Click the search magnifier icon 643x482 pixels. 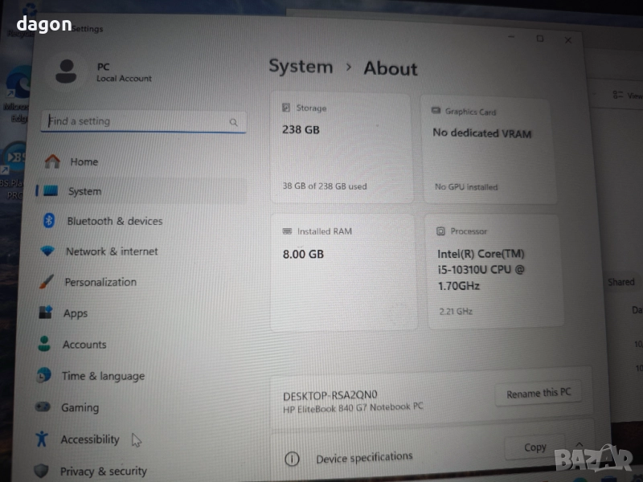coord(233,122)
